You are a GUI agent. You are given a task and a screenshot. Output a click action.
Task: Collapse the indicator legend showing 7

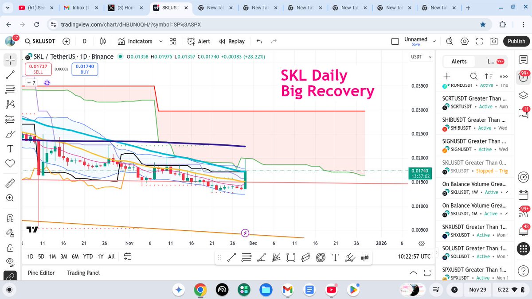pyautogui.click(x=31, y=82)
